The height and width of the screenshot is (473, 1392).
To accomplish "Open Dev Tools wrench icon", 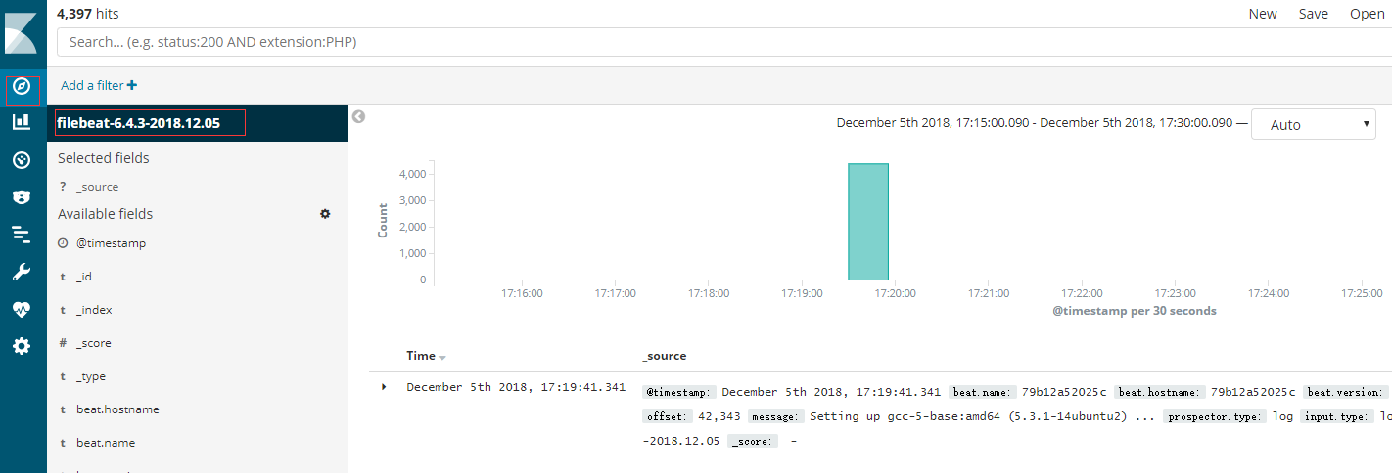I will [22, 271].
